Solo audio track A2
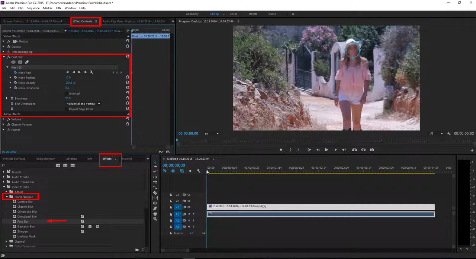Viewport: 476px width, 259px height. (x=193, y=220)
